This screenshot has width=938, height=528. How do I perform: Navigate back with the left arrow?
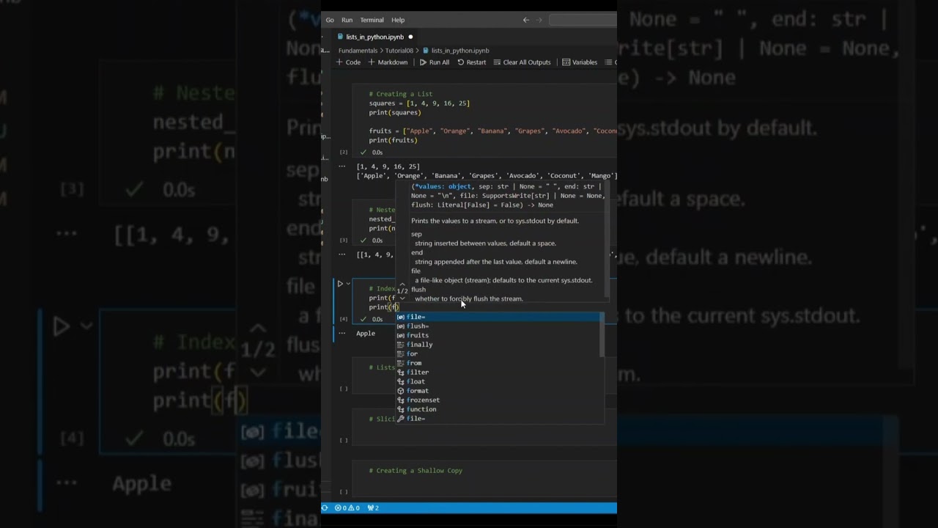525,20
